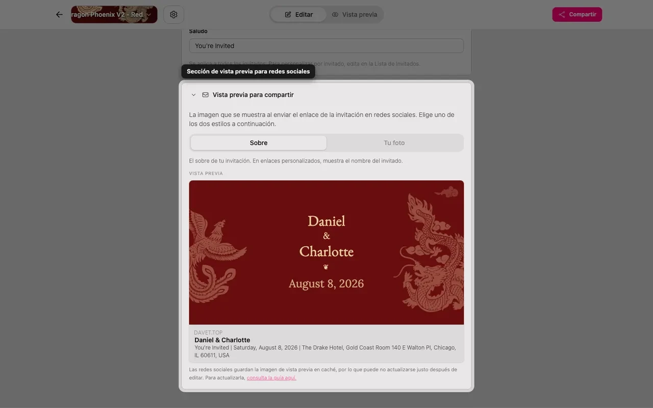Switch preview style to Tu foto

tap(394, 143)
